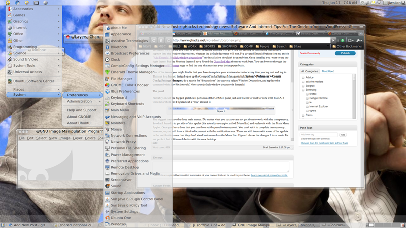Open the Screensaver preferences icon

(x=107, y=180)
